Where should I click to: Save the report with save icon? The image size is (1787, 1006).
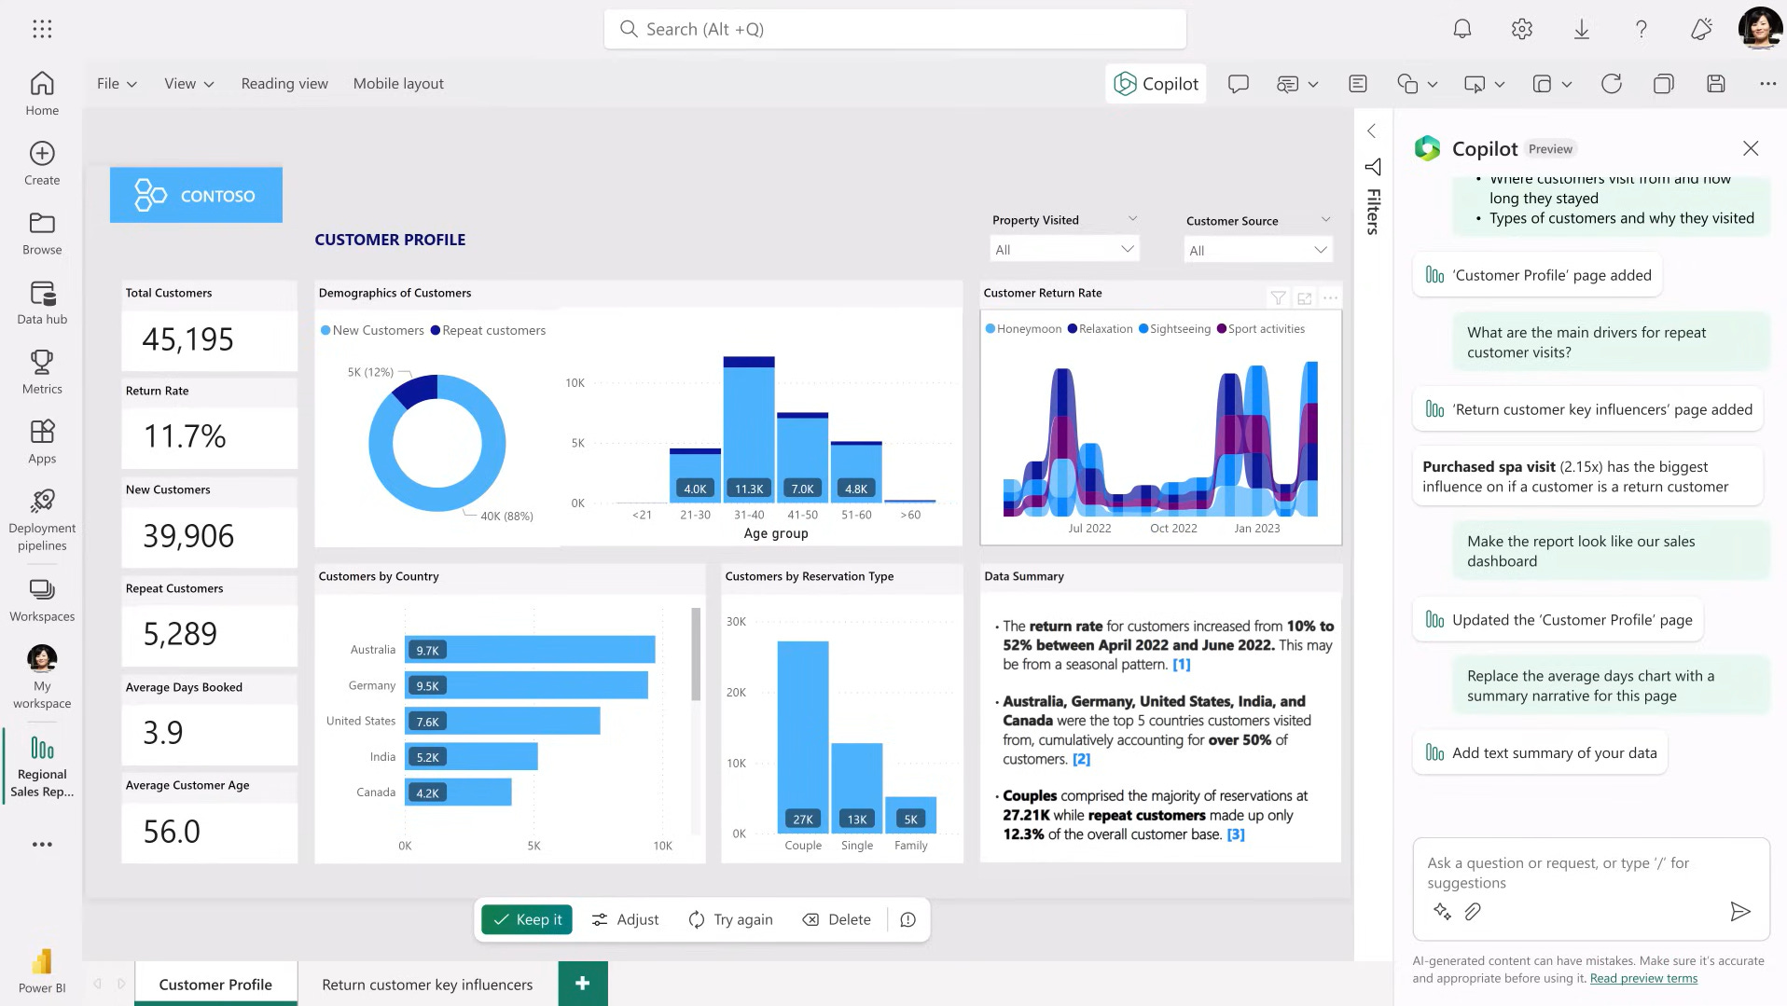coord(1716,84)
